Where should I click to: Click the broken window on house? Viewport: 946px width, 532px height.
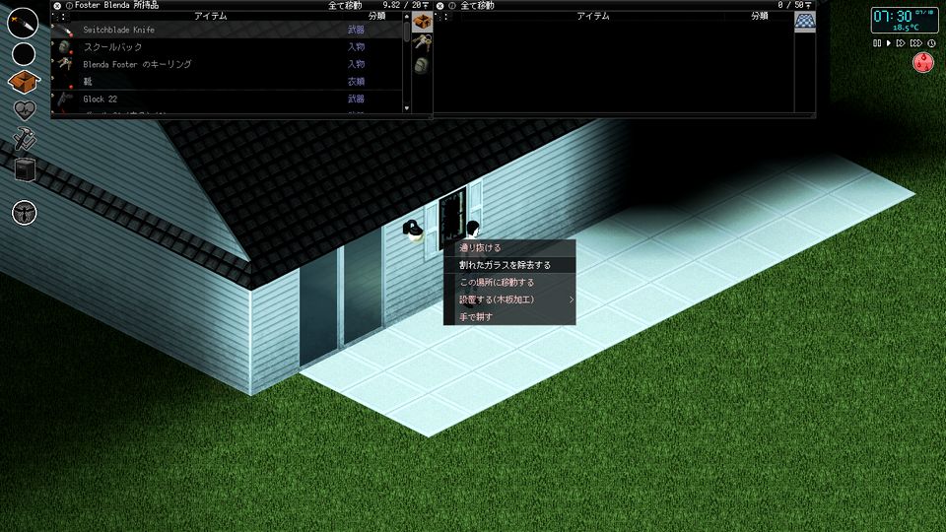452,219
